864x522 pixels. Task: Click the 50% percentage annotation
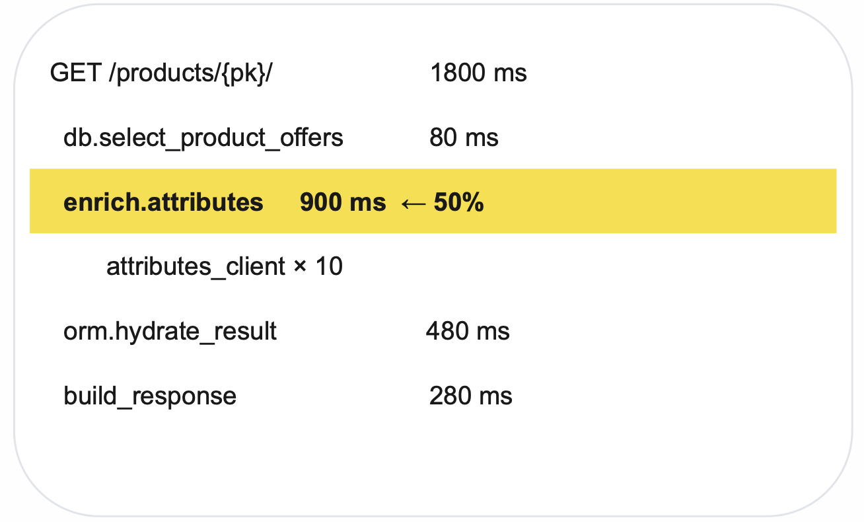[x=459, y=202]
